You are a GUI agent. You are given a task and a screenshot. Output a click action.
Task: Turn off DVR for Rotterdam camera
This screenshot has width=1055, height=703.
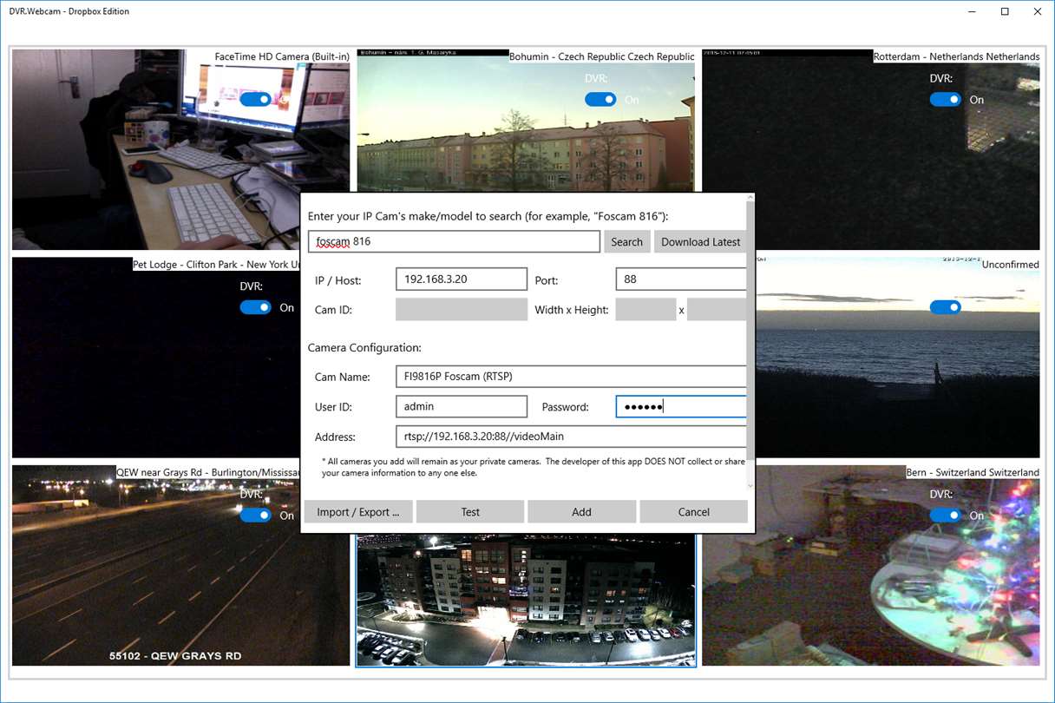pos(945,99)
